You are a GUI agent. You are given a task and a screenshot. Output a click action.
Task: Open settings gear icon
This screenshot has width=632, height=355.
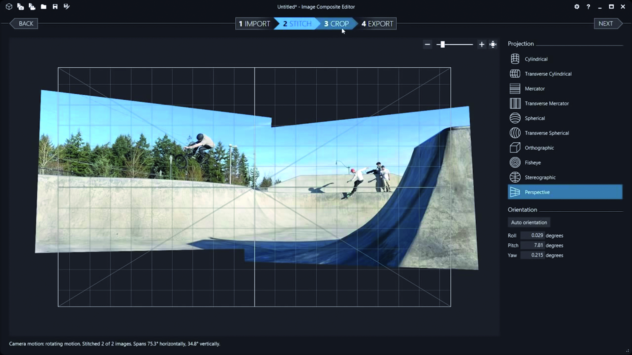click(x=577, y=7)
